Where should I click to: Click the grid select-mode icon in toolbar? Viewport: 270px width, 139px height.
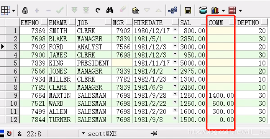[x=5, y=11]
